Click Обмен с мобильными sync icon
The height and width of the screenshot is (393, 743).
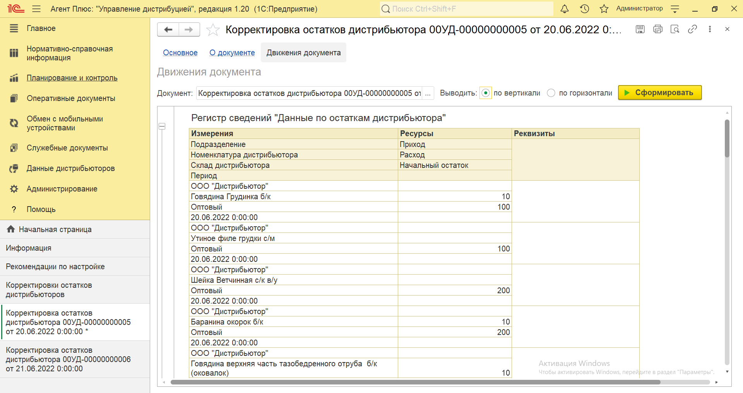pos(14,123)
